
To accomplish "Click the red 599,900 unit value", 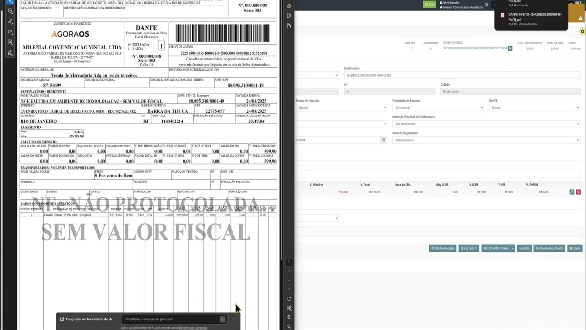I will pos(343,192).
